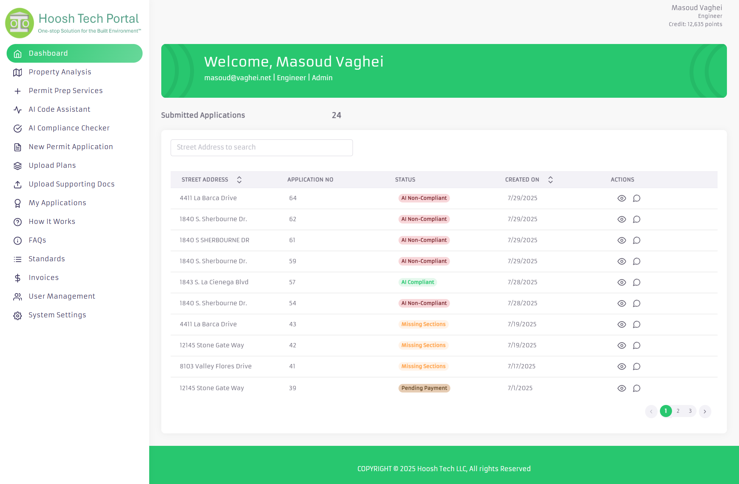Select the AI Code Assistant lightning icon
The height and width of the screenshot is (484, 739).
coord(18,109)
